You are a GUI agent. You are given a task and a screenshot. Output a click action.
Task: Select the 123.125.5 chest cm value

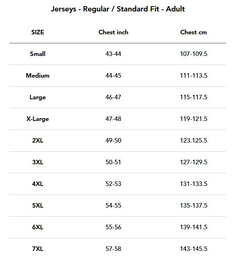point(193,141)
